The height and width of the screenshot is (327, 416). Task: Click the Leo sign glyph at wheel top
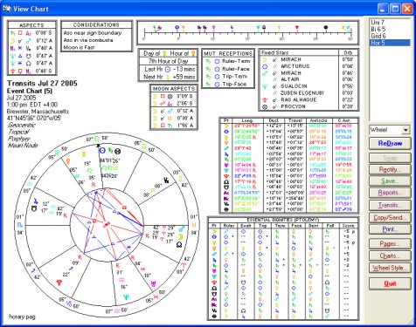pos(97,139)
